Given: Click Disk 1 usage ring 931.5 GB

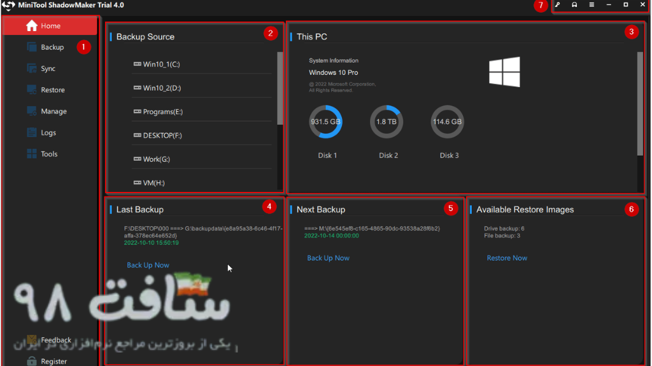Looking at the screenshot, I should point(325,121).
